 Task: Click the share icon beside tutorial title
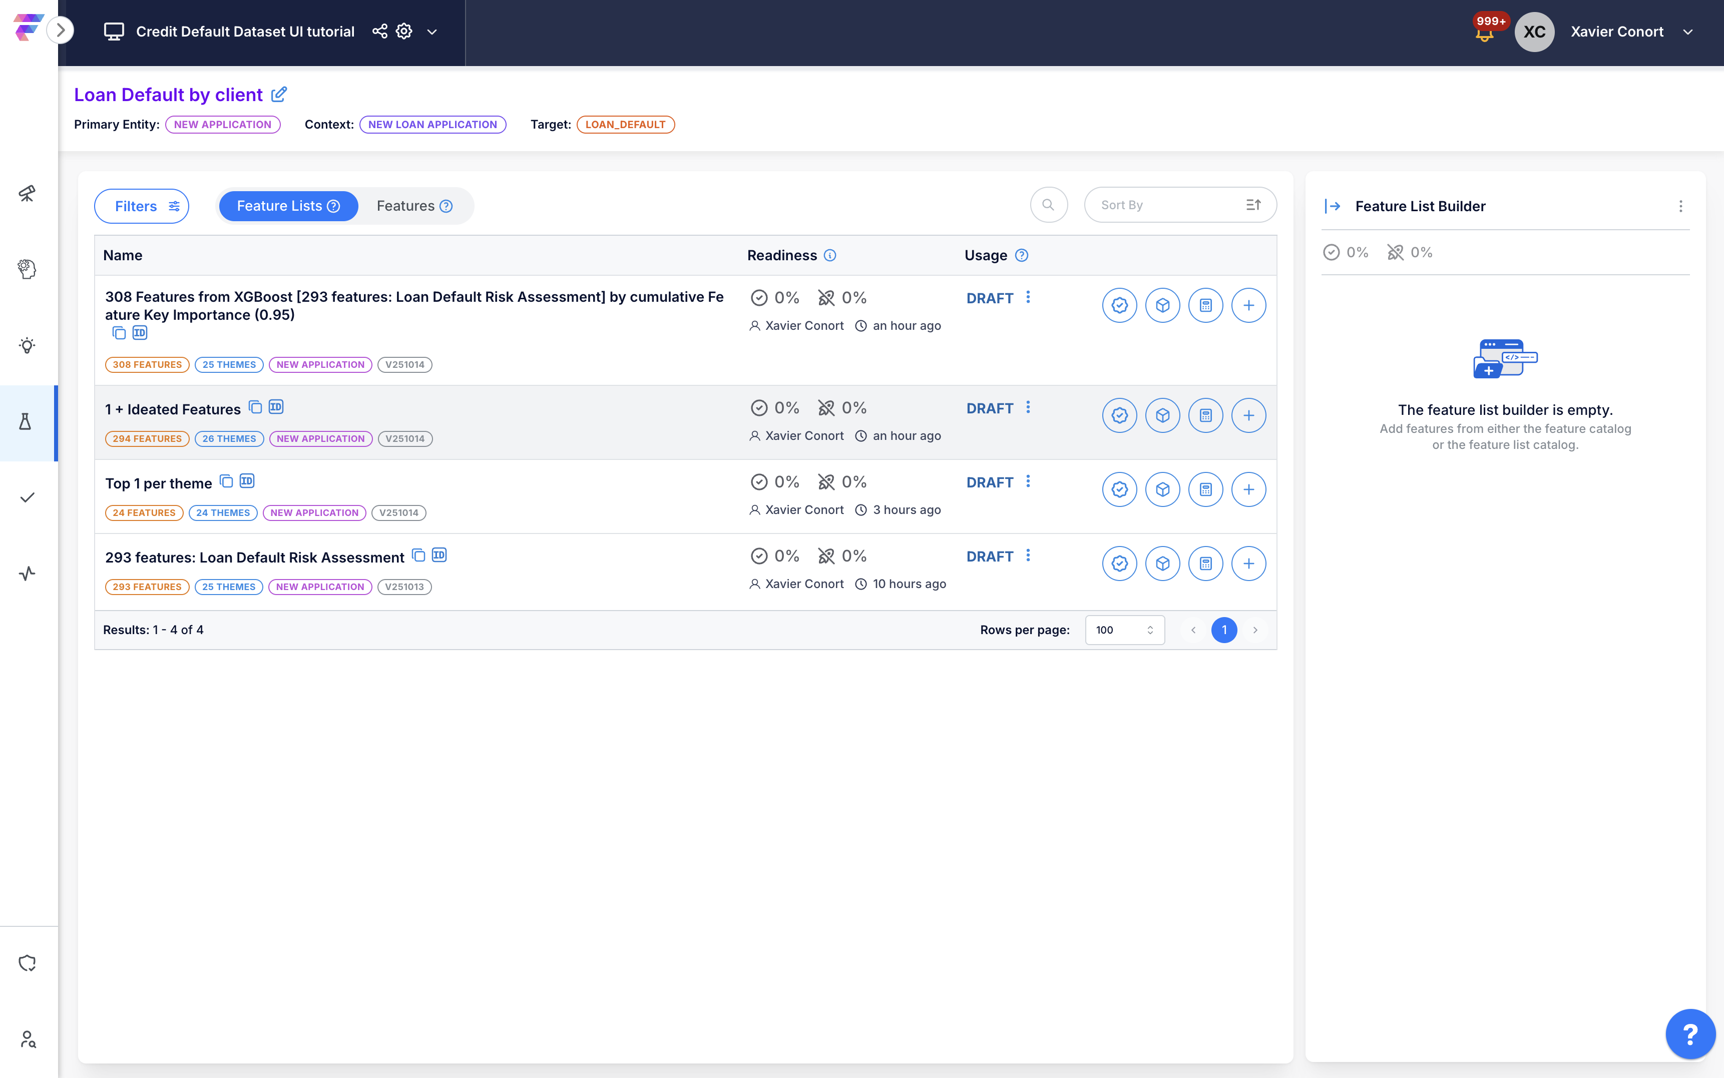click(x=379, y=32)
